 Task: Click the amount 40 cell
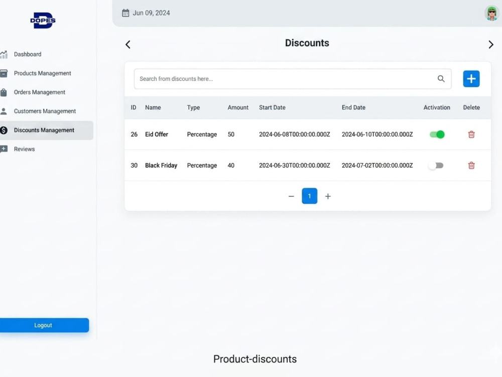[231, 166]
